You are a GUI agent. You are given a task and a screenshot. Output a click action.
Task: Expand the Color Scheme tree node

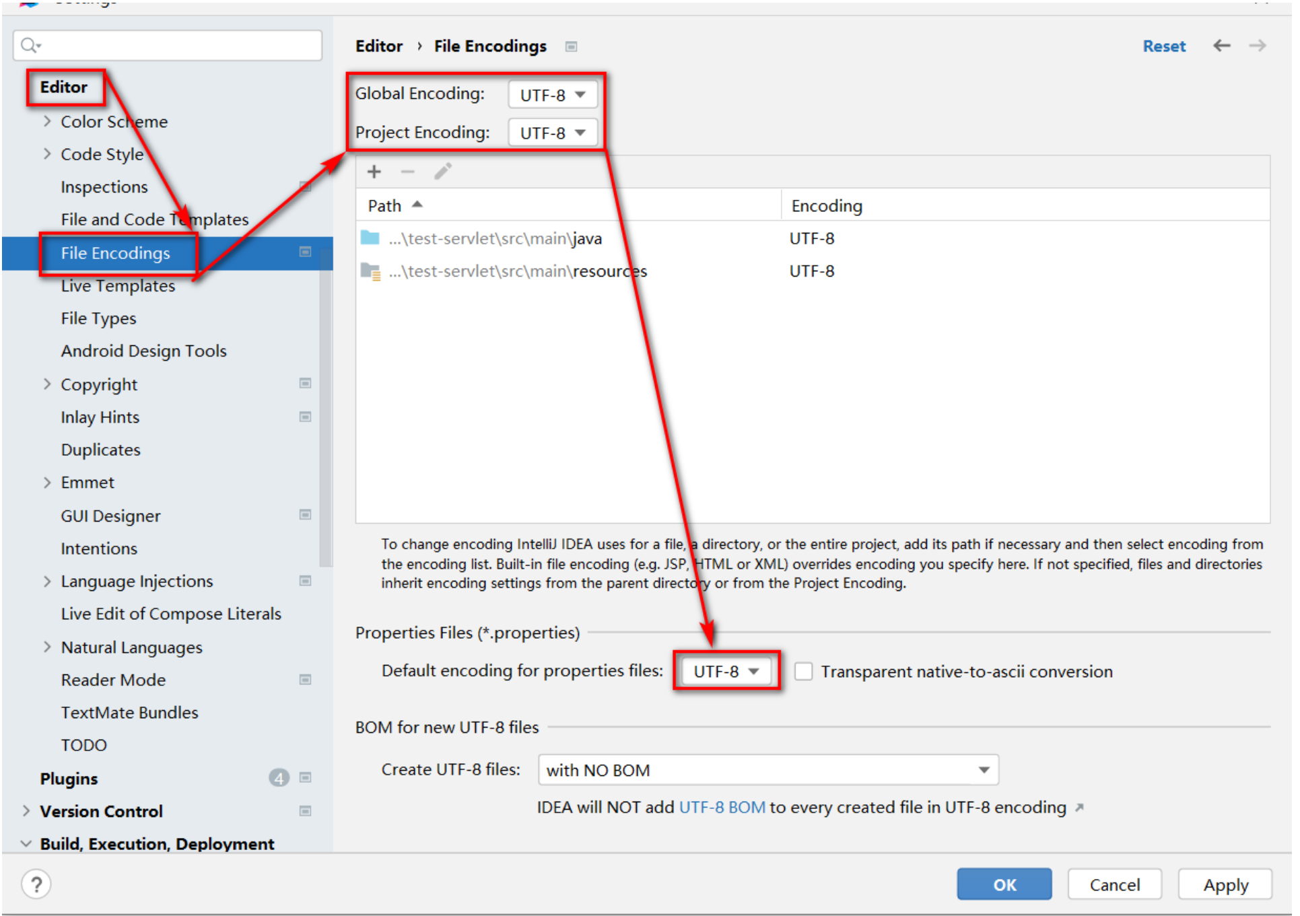pos(47,121)
